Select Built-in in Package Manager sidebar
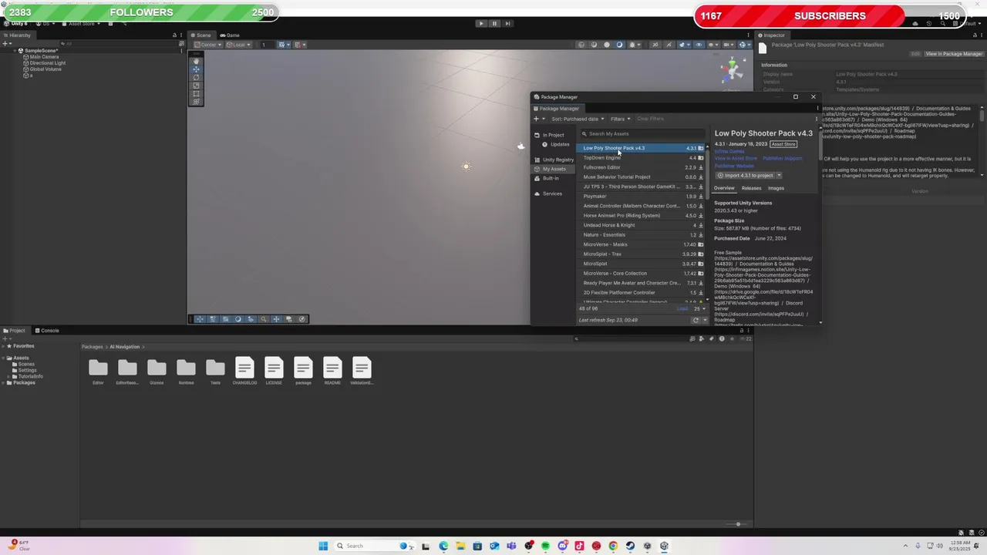Image resolution: width=987 pixels, height=555 pixels. click(x=551, y=178)
